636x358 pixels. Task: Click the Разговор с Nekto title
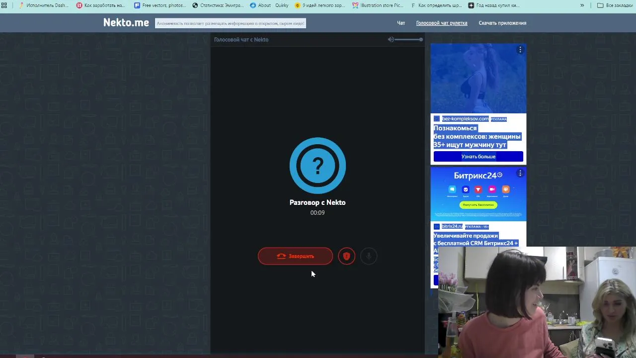pyautogui.click(x=318, y=202)
